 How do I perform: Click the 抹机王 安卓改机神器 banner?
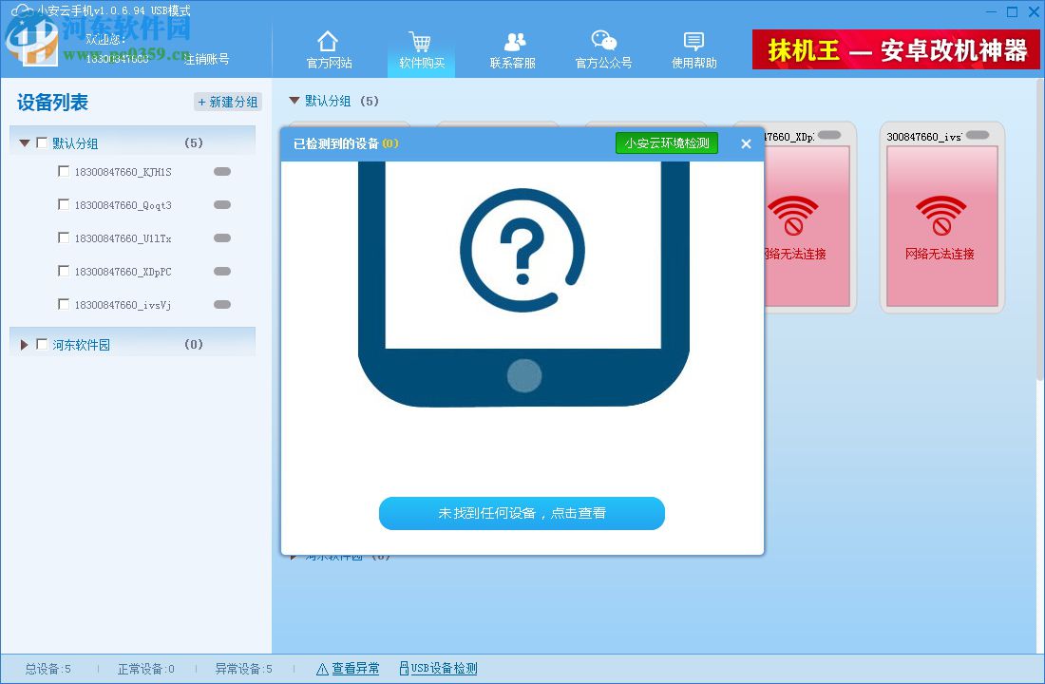tap(893, 48)
